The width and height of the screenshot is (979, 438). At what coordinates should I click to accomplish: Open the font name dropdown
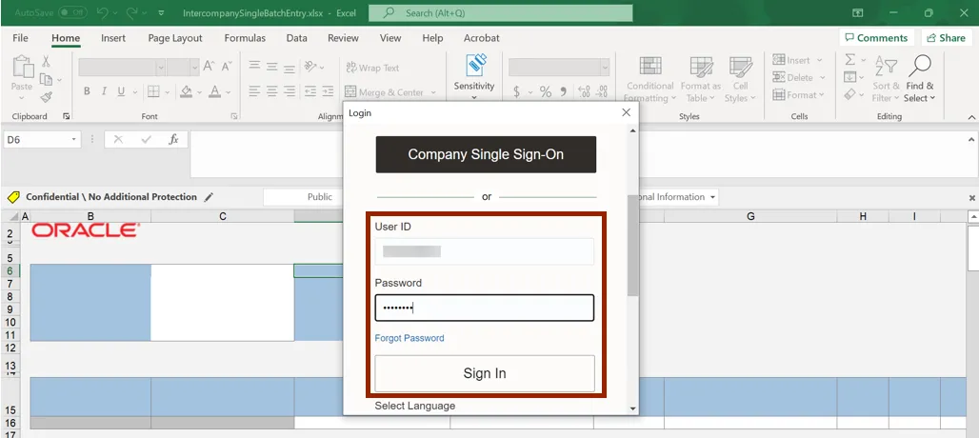[160, 67]
